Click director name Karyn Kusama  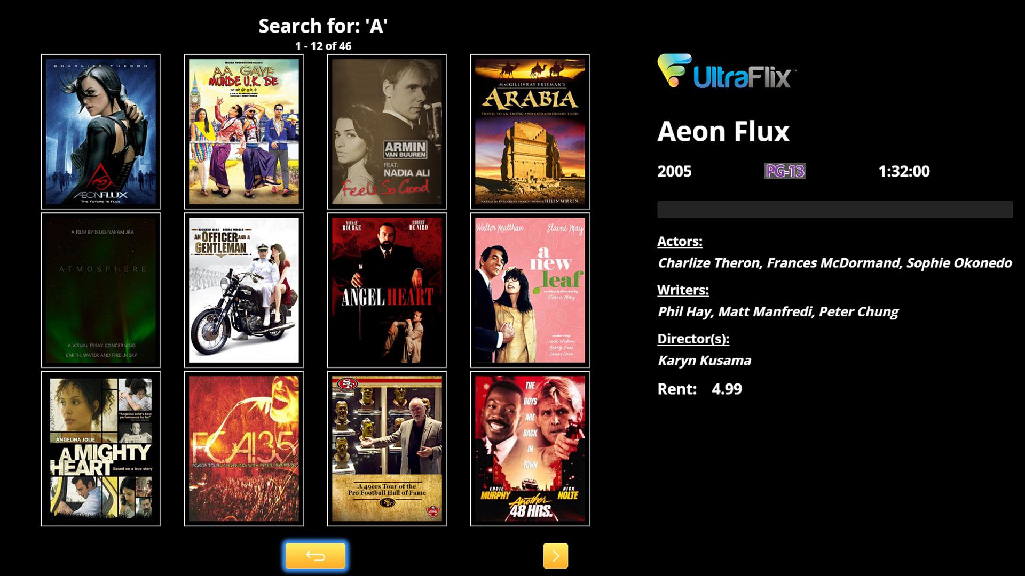click(704, 361)
